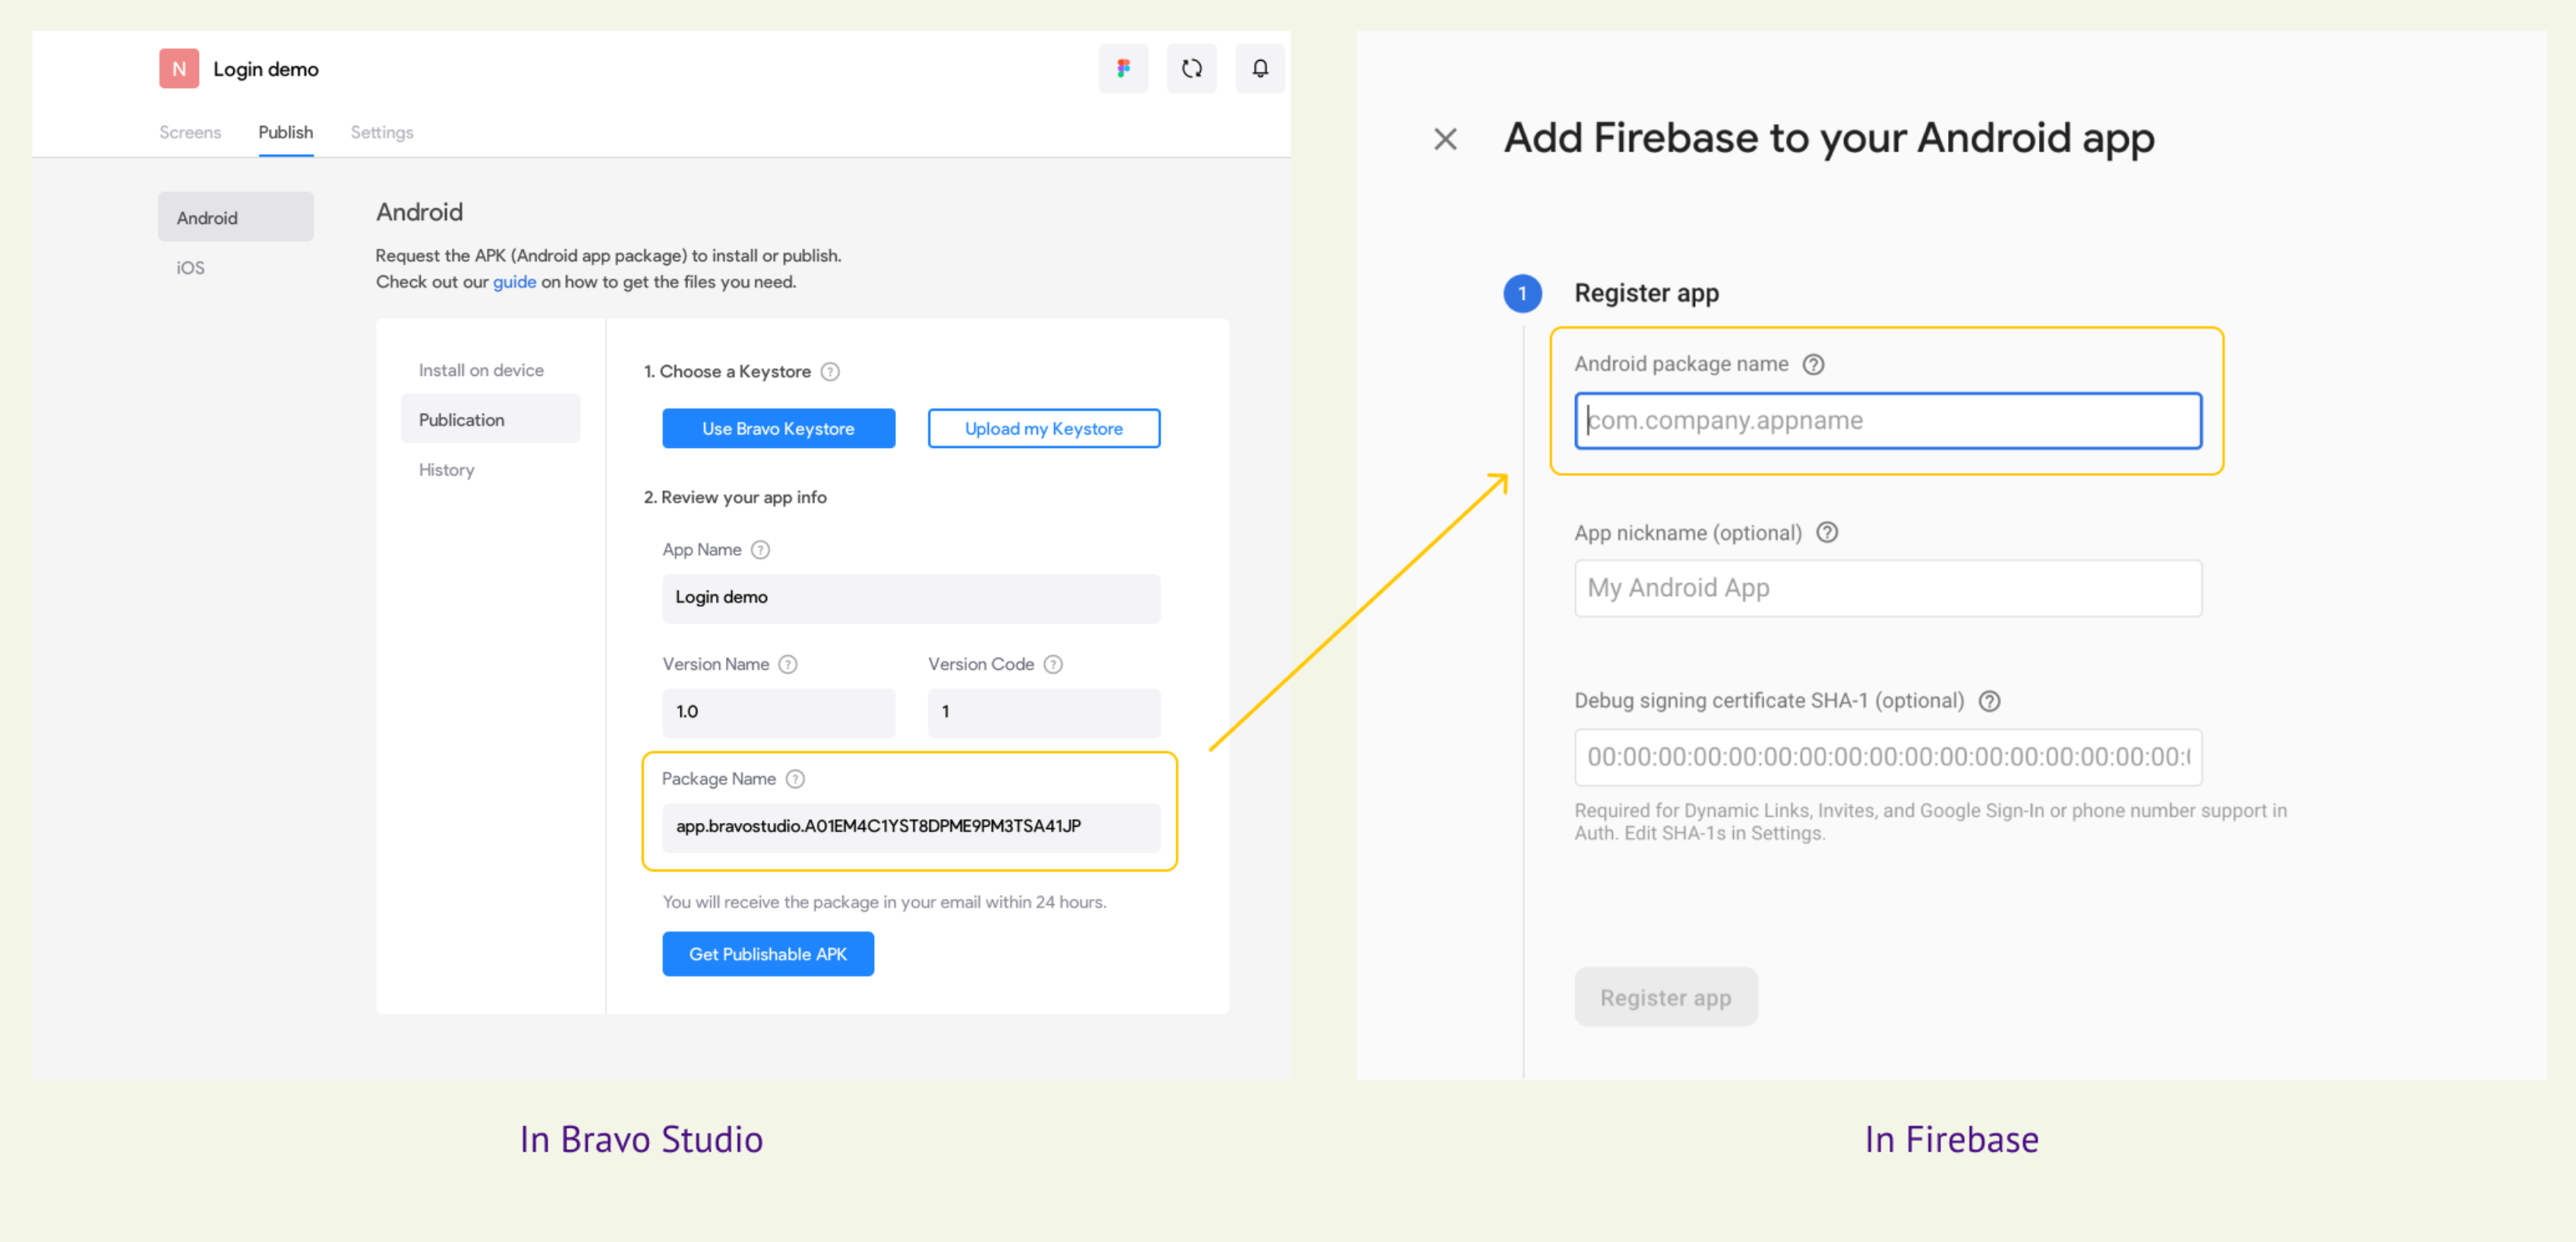This screenshot has width=2576, height=1242.
Task: Click the Version Name field showing 1.0
Action: point(779,712)
